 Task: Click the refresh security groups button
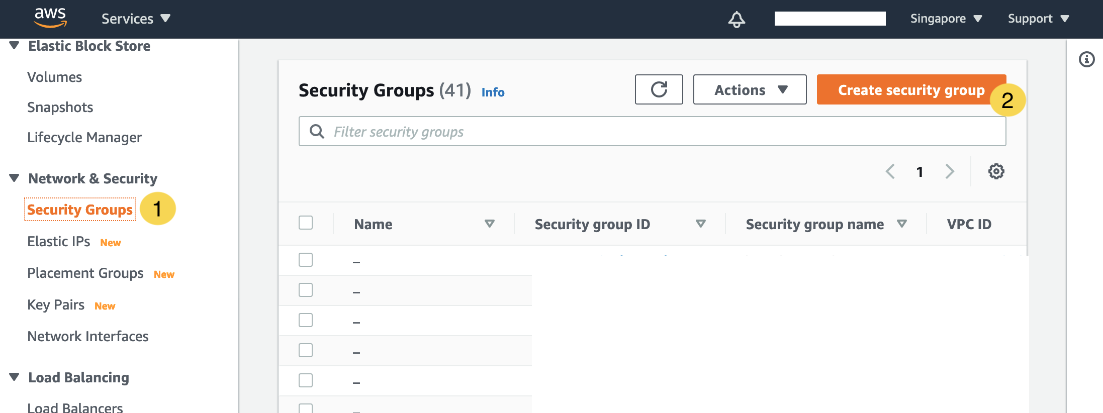pos(659,89)
